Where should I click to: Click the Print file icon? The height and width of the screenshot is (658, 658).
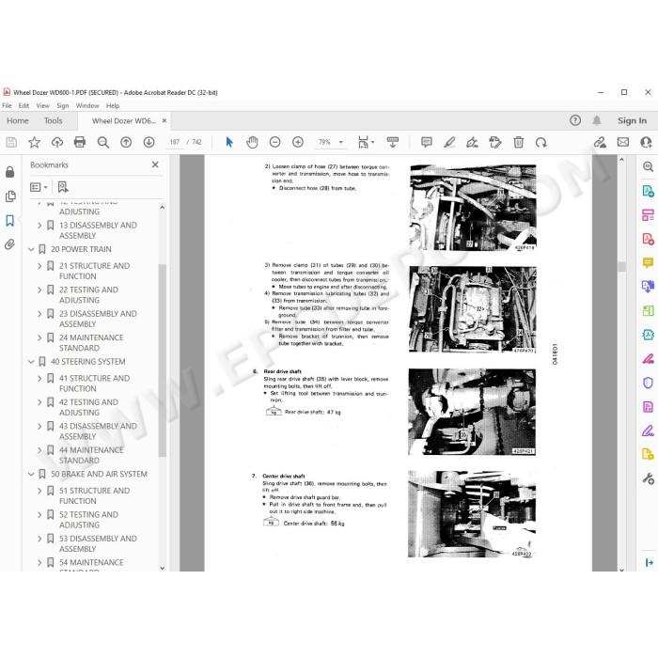[x=79, y=142]
